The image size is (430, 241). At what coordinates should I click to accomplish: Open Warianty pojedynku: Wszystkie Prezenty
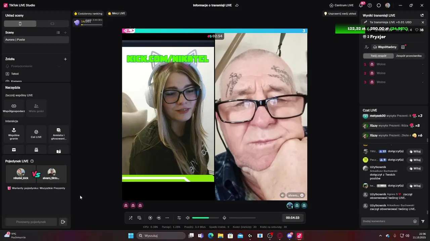click(x=36, y=188)
